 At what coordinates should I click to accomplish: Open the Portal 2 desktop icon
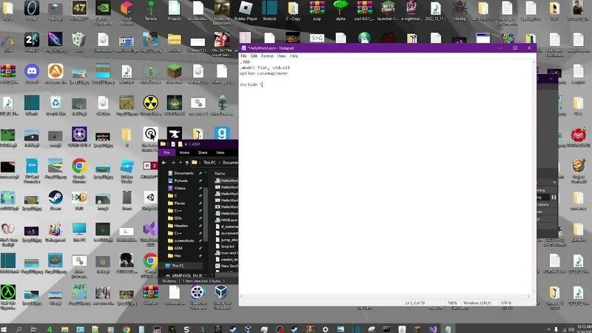click(x=32, y=41)
